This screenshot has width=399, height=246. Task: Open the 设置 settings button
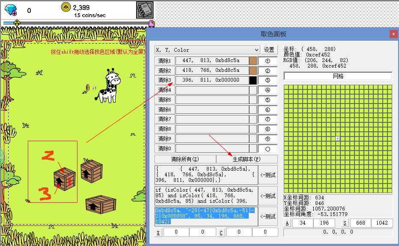[x=269, y=50]
